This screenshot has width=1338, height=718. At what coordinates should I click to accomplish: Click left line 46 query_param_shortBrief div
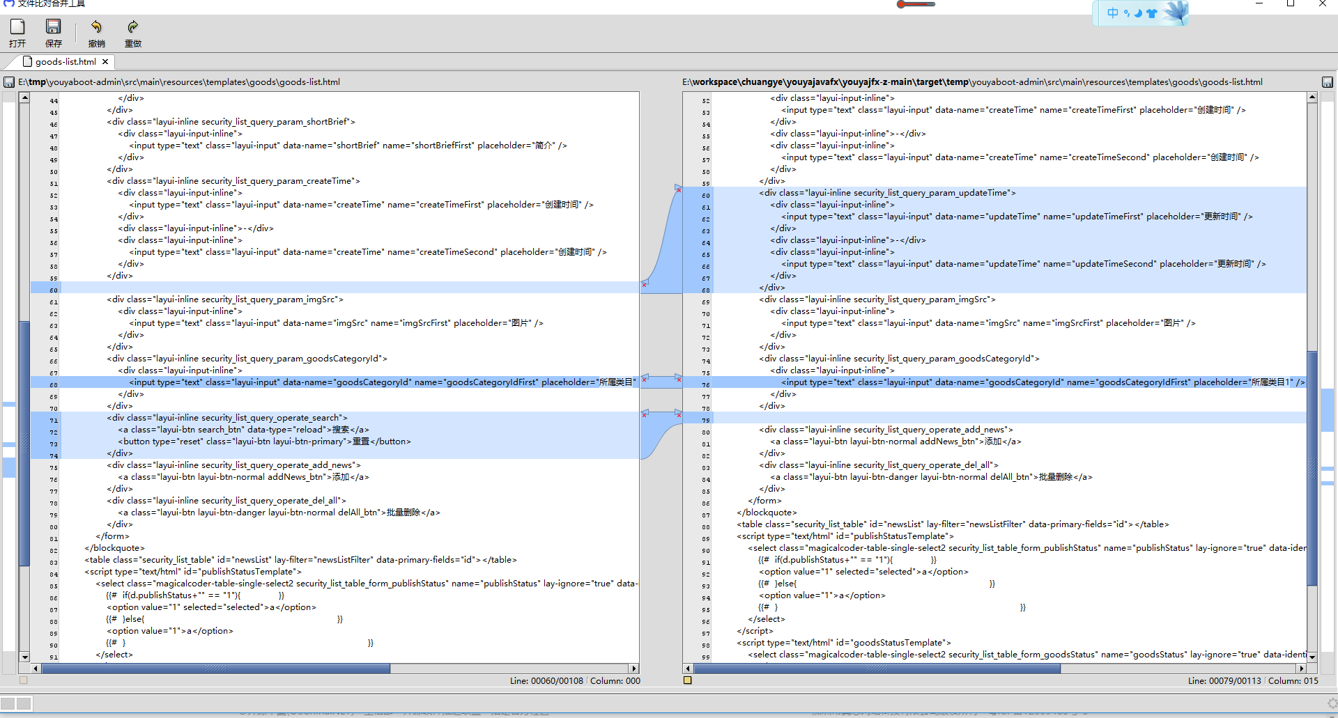(x=231, y=122)
